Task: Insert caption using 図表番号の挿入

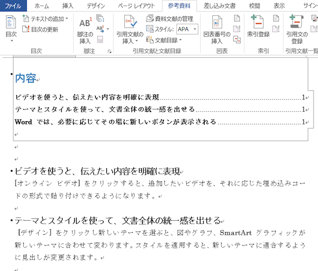Action: click(217, 29)
